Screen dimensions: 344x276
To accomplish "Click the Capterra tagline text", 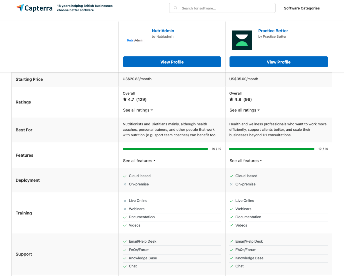I will click(x=85, y=8).
